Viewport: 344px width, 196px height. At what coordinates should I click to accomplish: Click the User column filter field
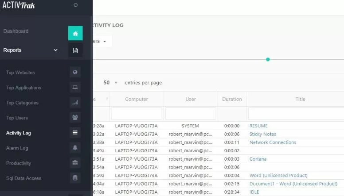coord(191,113)
